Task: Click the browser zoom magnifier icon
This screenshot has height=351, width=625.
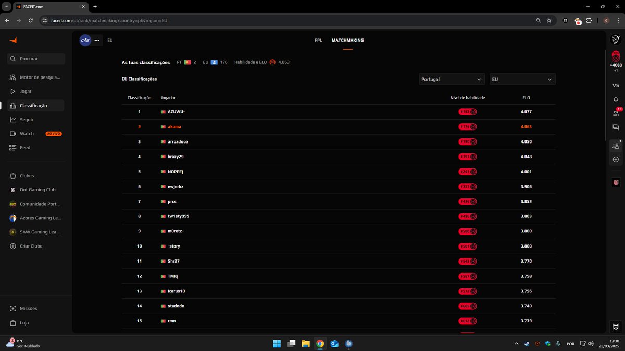Action: tap(539, 21)
